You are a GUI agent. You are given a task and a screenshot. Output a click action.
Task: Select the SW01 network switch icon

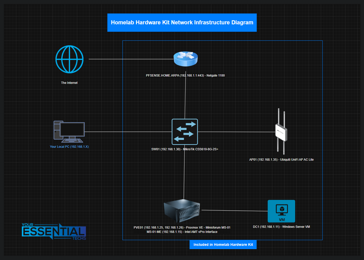185,132
